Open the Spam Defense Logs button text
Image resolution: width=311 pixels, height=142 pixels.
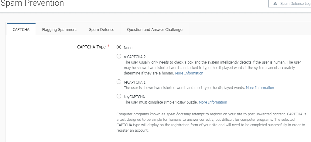pos(296,4)
